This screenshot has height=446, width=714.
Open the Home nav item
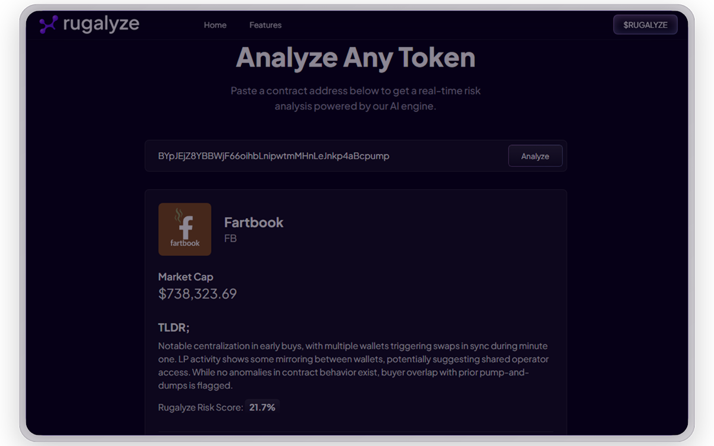[215, 25]
